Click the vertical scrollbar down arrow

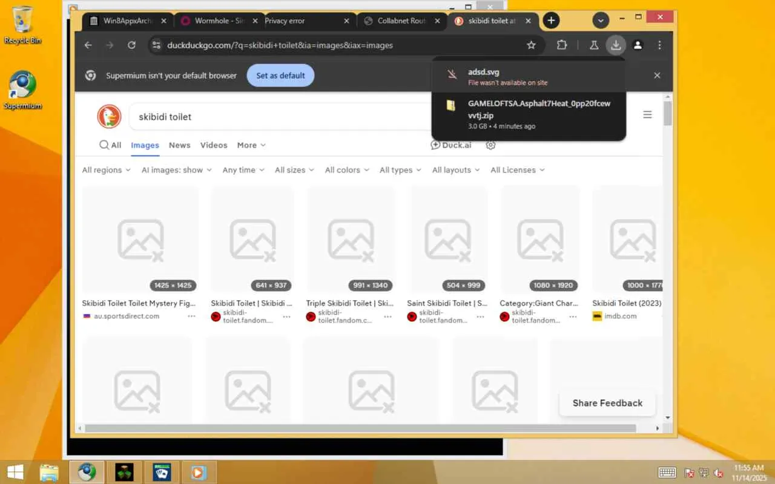(668, 417)
